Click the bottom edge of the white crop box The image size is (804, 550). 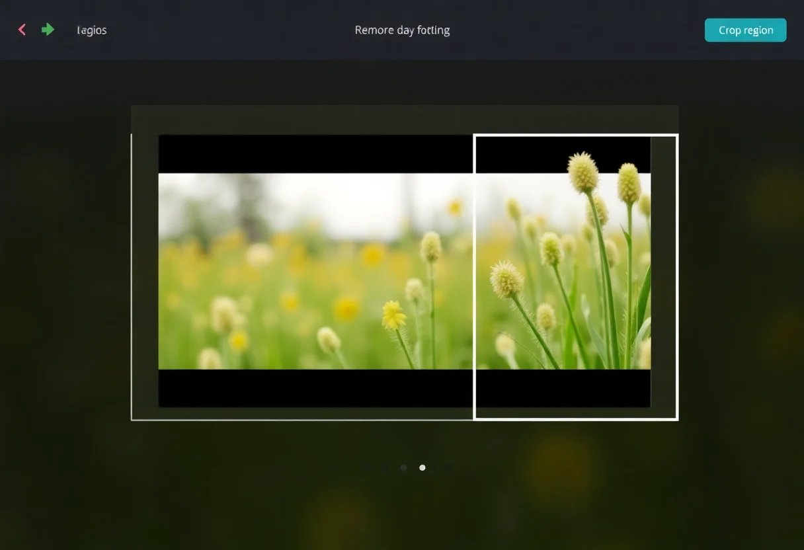575,418
